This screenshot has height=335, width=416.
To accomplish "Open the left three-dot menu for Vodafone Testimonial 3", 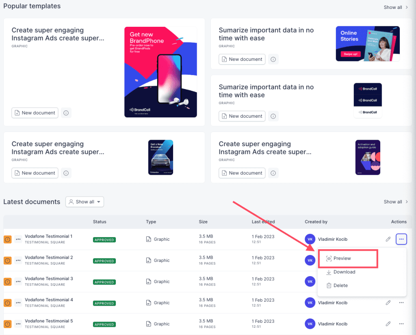I will click(18, 282).
